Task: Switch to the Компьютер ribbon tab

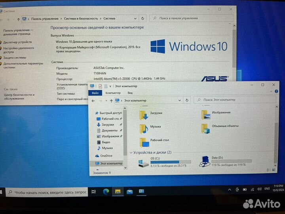Action: click(113, 93)
